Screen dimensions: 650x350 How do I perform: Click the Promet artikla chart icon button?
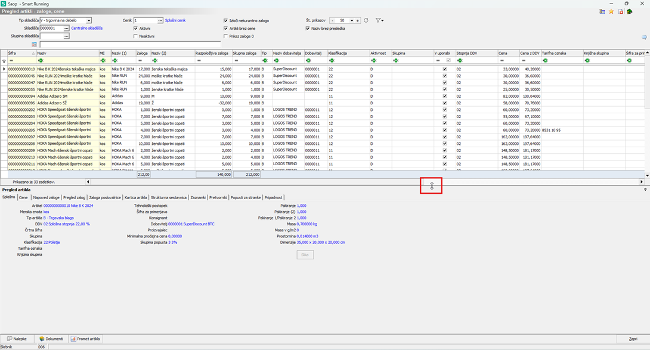(x=85, y=339)
